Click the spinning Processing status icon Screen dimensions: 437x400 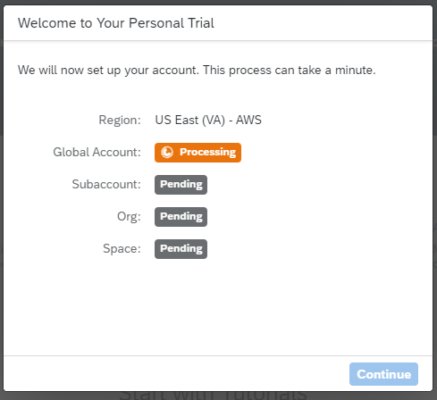click(x=167, y=152)
